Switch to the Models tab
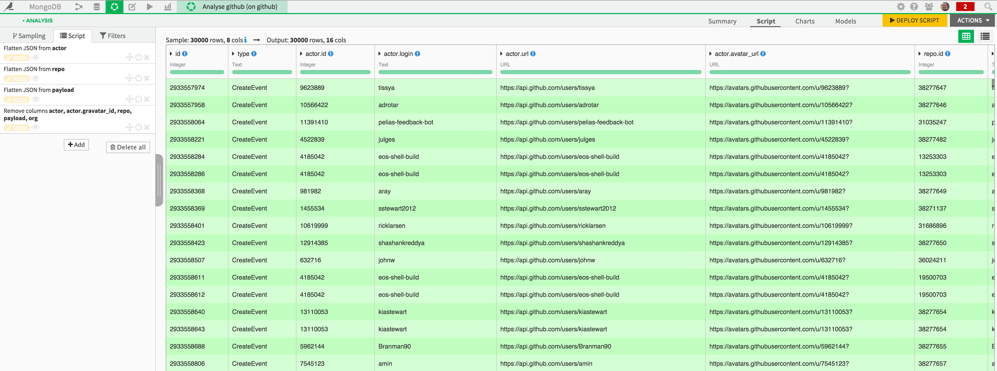This screenshot has height=371, width=997. 845,21
